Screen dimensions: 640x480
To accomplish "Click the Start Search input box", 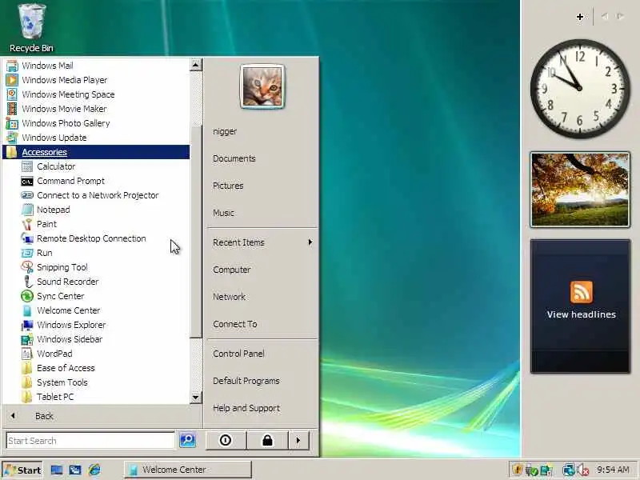I will [x=90, y=441].
